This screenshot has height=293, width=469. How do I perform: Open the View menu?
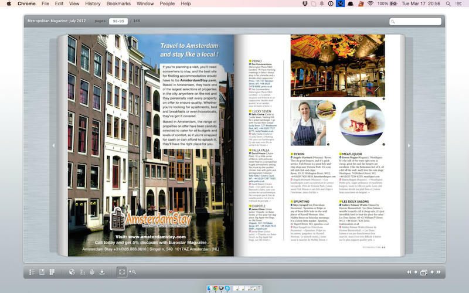[74, 4]
